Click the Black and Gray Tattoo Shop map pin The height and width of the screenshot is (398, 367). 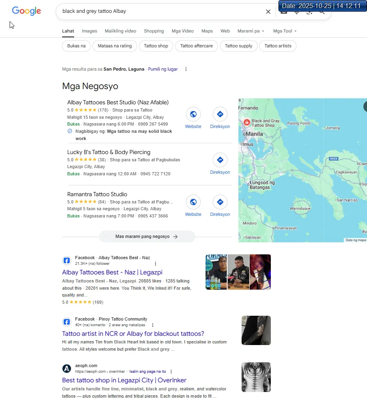point(246,122)
